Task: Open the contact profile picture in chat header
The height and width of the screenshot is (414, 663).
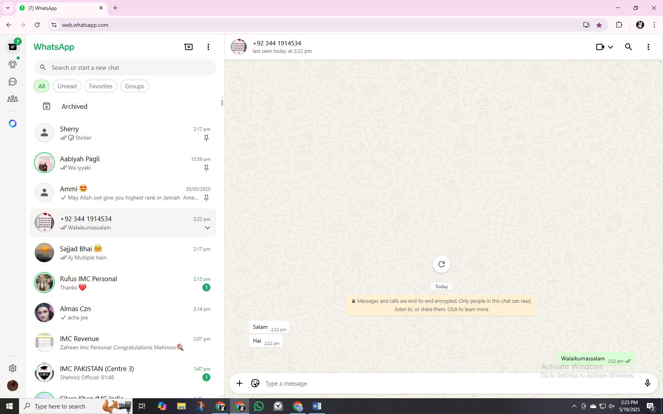Action: tap(239, 47)
